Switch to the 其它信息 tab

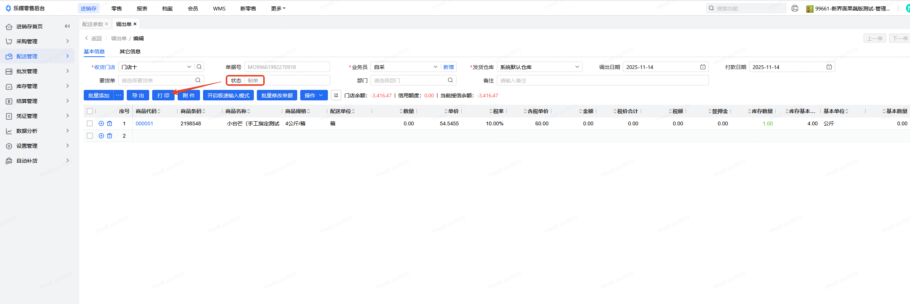coord(130,51)
